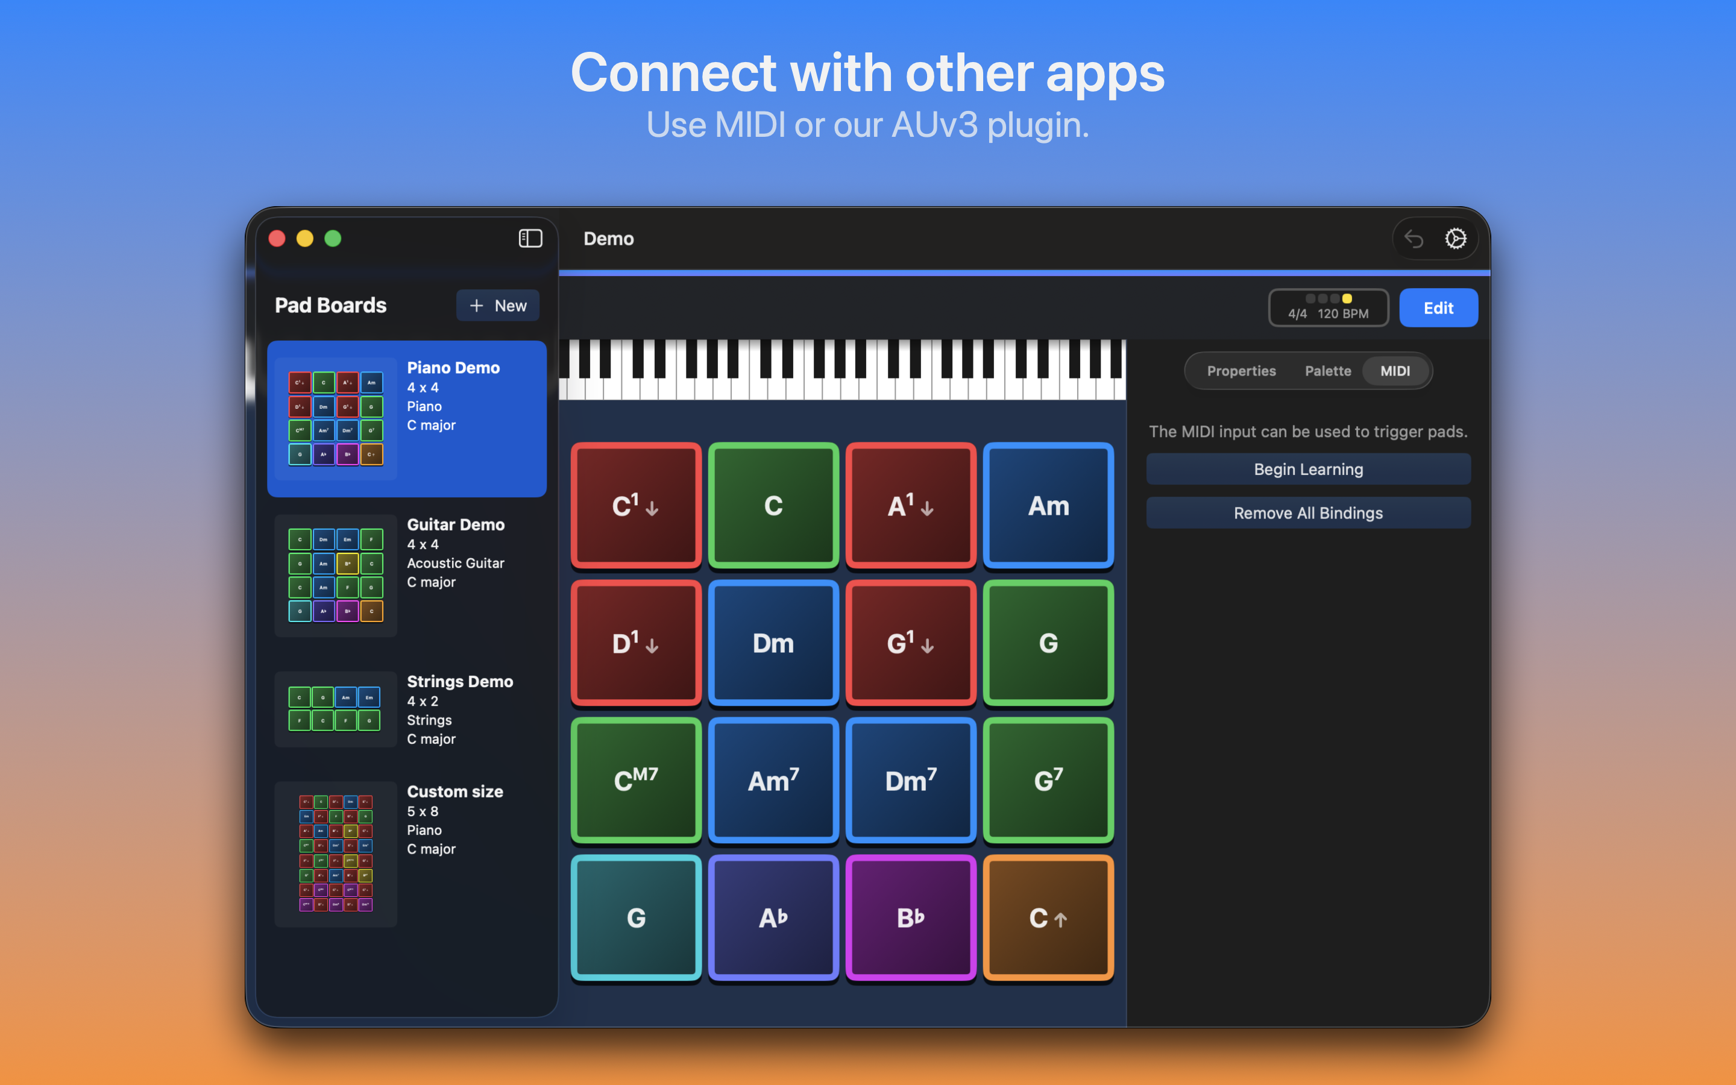
Task: Trigger the Am7 blue pad
Action: tap(773, 780)
